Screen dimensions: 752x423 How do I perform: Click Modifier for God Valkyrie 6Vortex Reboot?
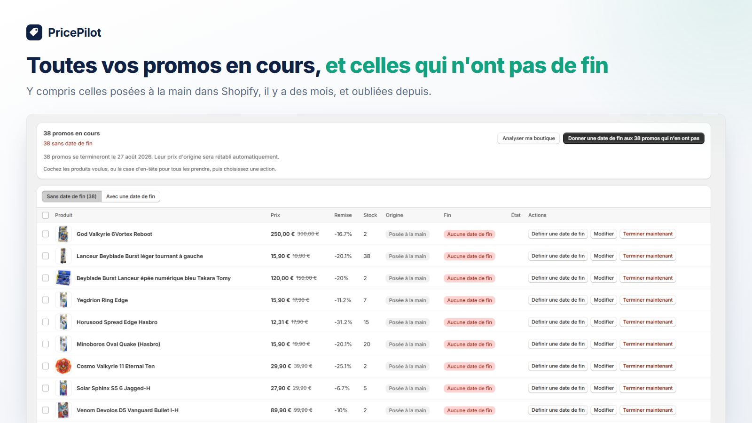pos(603,234)
